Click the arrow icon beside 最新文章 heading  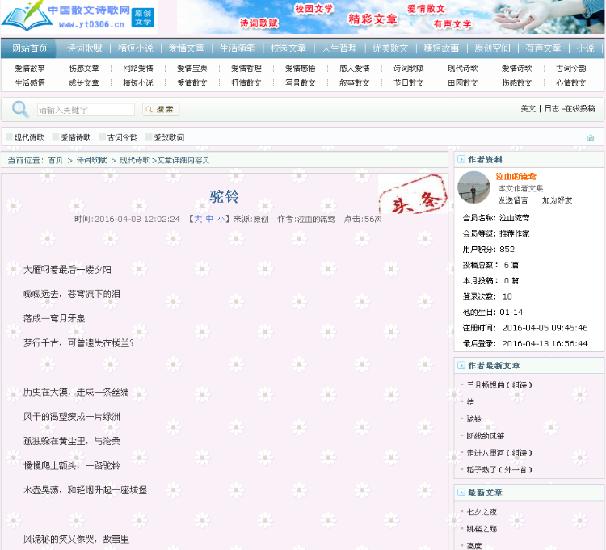[x=461, y=493]
